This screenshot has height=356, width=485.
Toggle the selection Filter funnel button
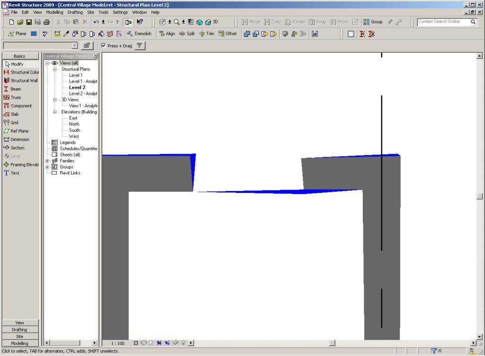pyautogui.click(x=140, y=46)
